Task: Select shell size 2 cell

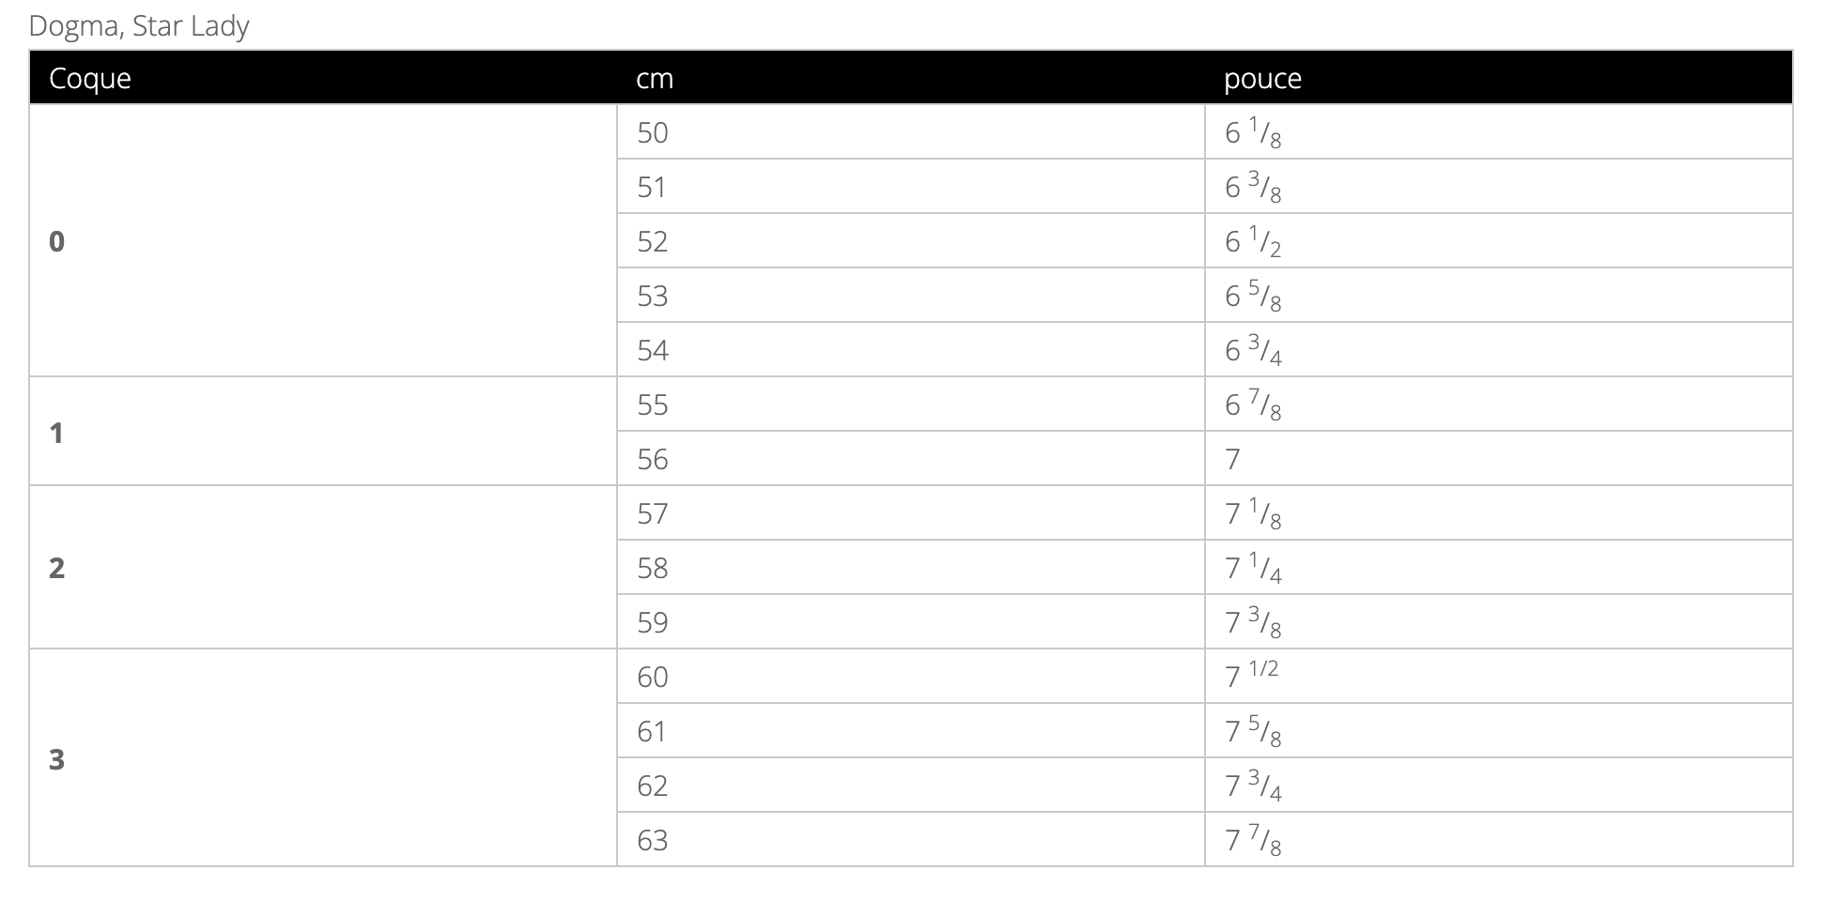Action: point(57,568)
